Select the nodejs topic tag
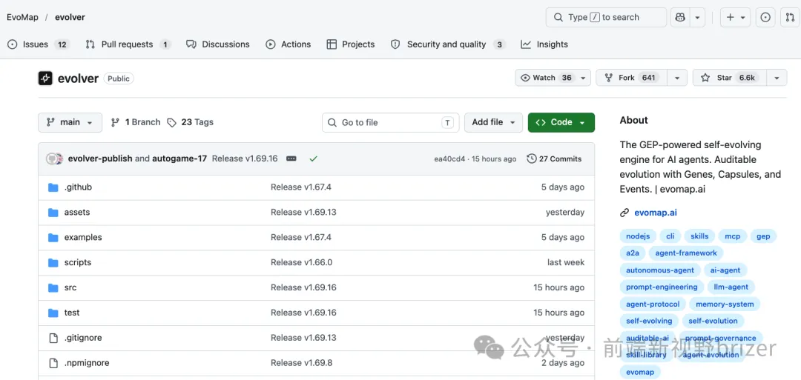Image resolution: width=801 pixels, height=380 pixels. pyautogui.click(x=638, y=236)
